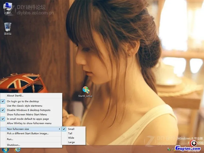Image resolution: width=204 pixels, height=153 pixels.
Task: Click 'Run...' in the Start8 menu
Action: [x=10, y=139]
